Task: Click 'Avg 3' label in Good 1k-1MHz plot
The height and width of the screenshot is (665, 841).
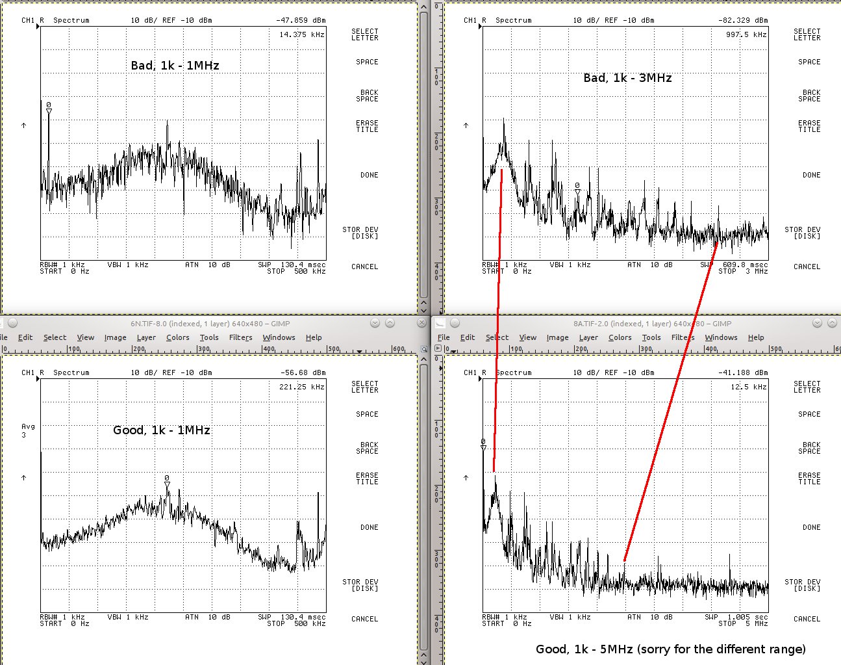Action: click(28, 430)
